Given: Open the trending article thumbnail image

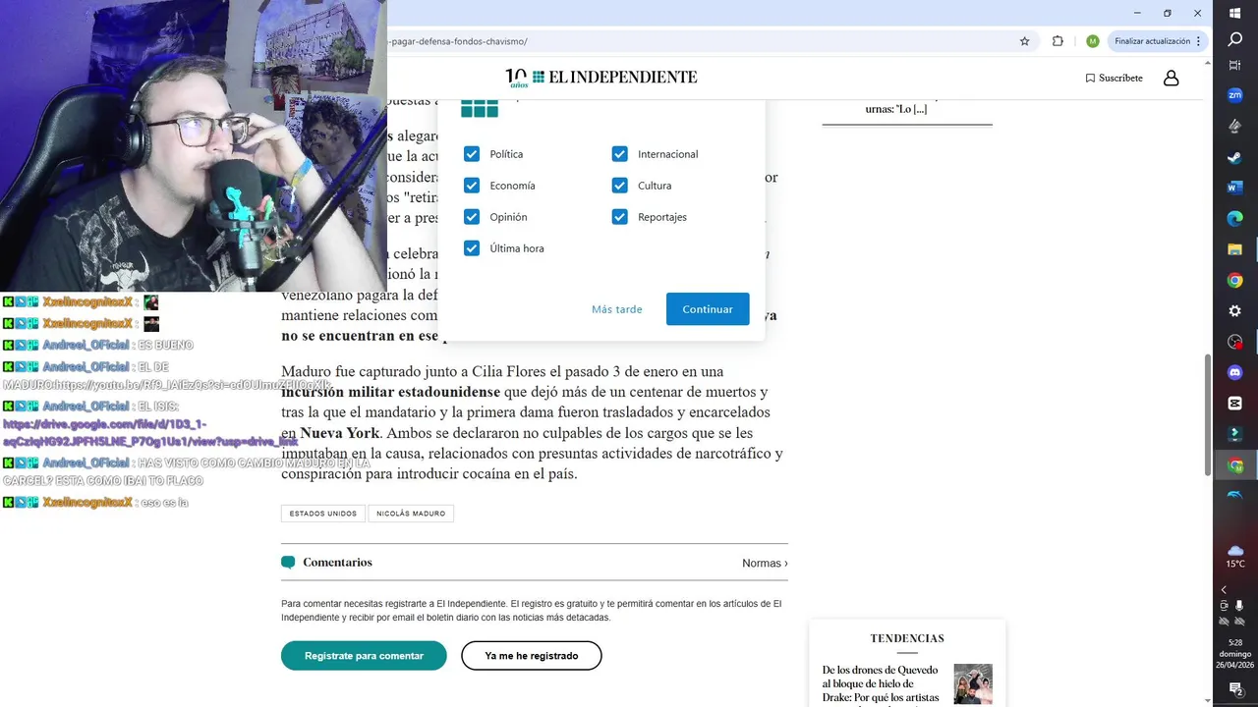Looking at the screenshot, I should (973, 683).
